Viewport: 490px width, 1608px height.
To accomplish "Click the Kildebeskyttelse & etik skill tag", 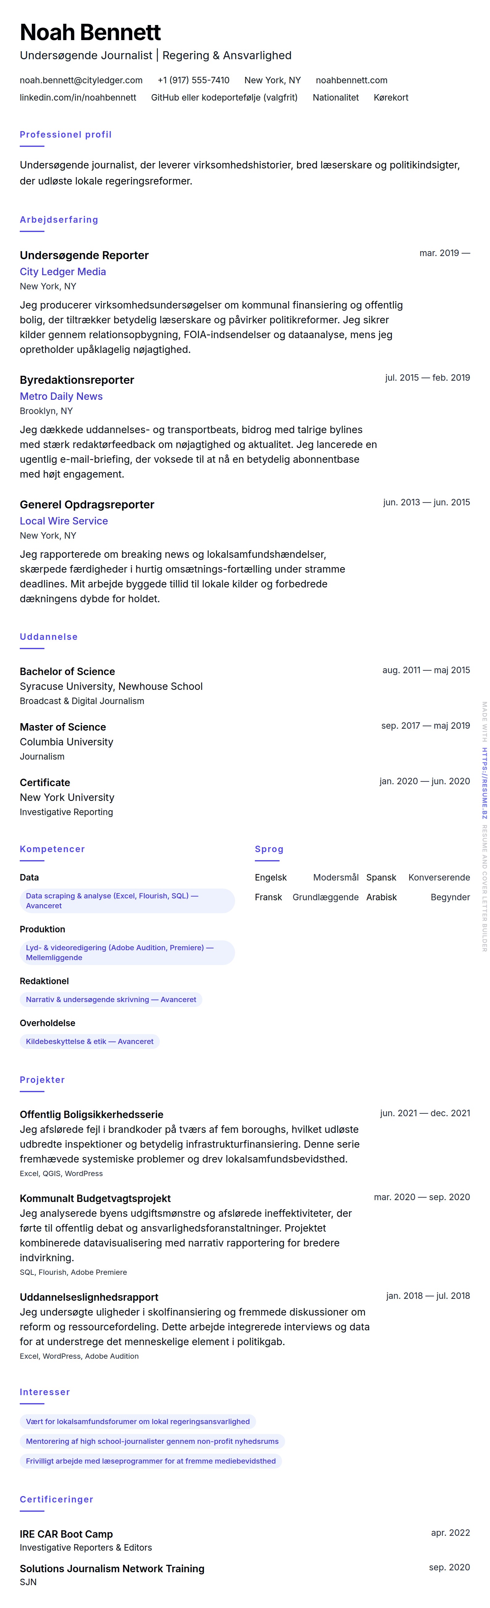I will coord(90,1041).
